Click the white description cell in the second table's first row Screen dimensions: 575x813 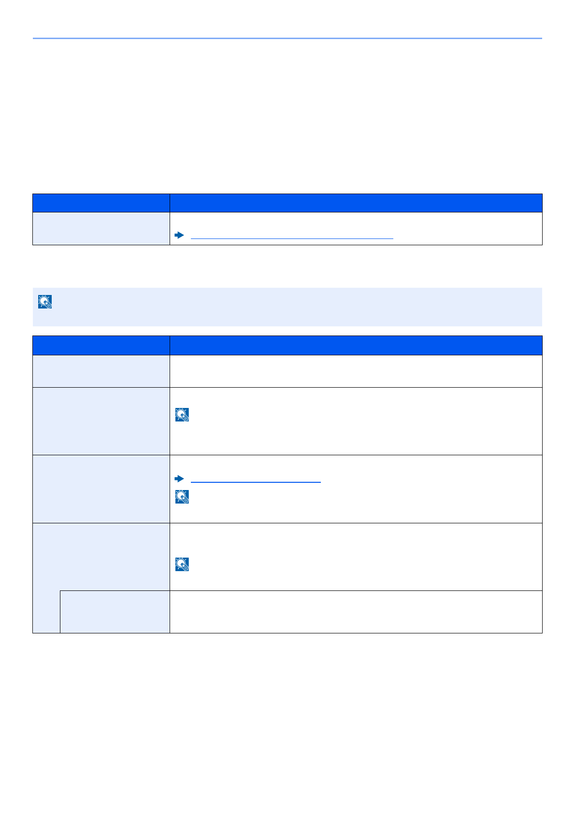click(x=356, y=371)
